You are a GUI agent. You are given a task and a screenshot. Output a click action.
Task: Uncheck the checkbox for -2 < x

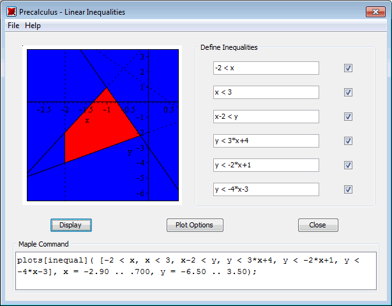coord(348,68)
